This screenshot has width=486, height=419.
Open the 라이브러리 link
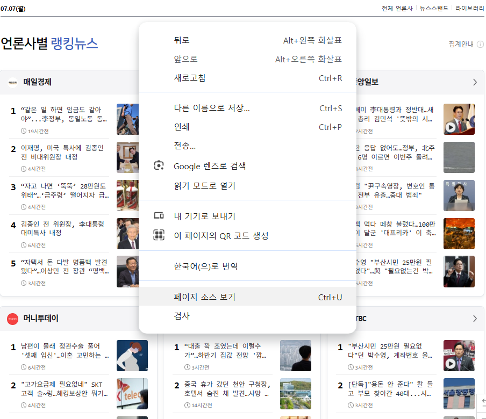coord(469,9)
